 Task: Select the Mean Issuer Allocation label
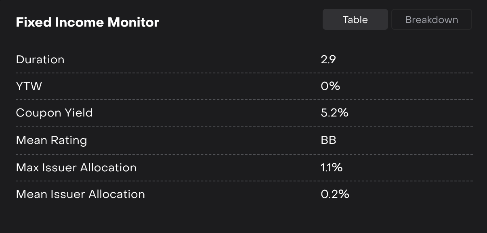(80, 194)
